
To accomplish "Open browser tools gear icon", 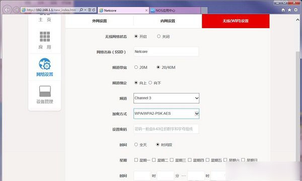I will click(296, 10).
